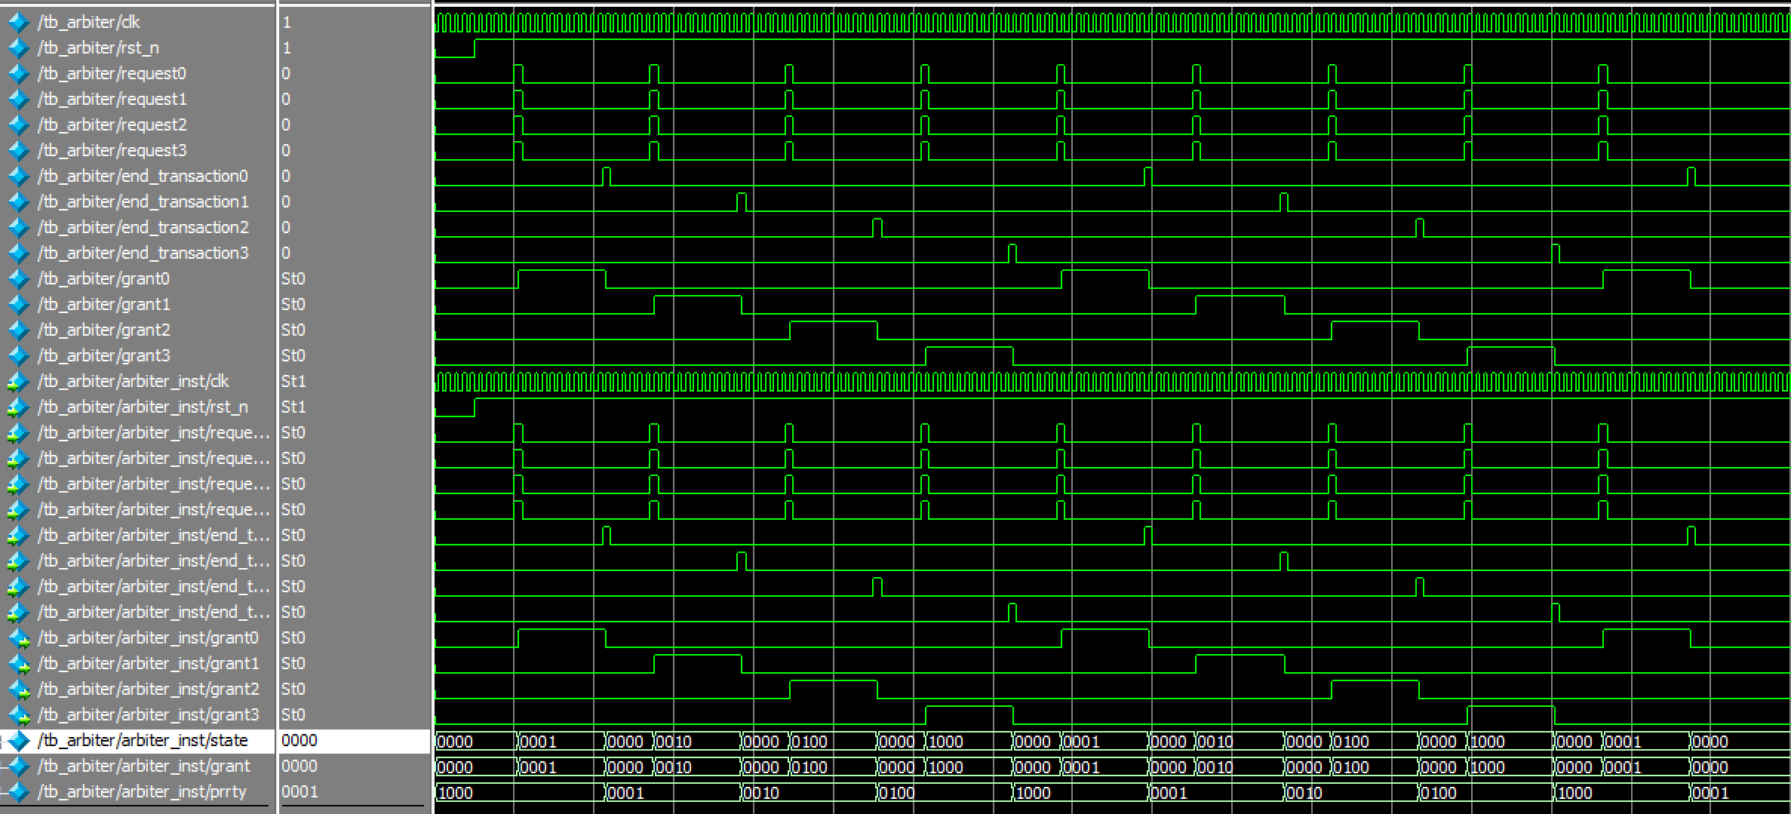Select the /tb_arbiter/rst_n signal name
Viewport: 1791px width, 814px height.
[99, 48]
